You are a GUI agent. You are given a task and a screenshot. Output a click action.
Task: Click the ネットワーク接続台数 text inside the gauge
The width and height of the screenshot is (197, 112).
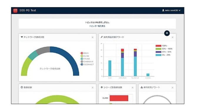tap(50, 69)
